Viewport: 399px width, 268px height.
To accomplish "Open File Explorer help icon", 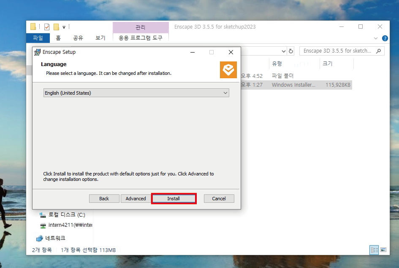I will click(385, 38).
